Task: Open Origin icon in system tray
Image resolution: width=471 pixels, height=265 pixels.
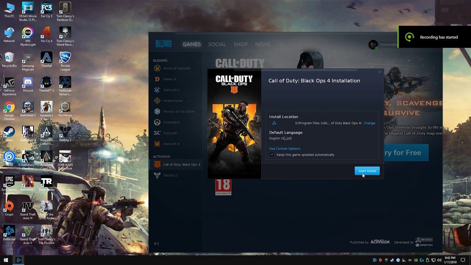Action: point(380,260)
